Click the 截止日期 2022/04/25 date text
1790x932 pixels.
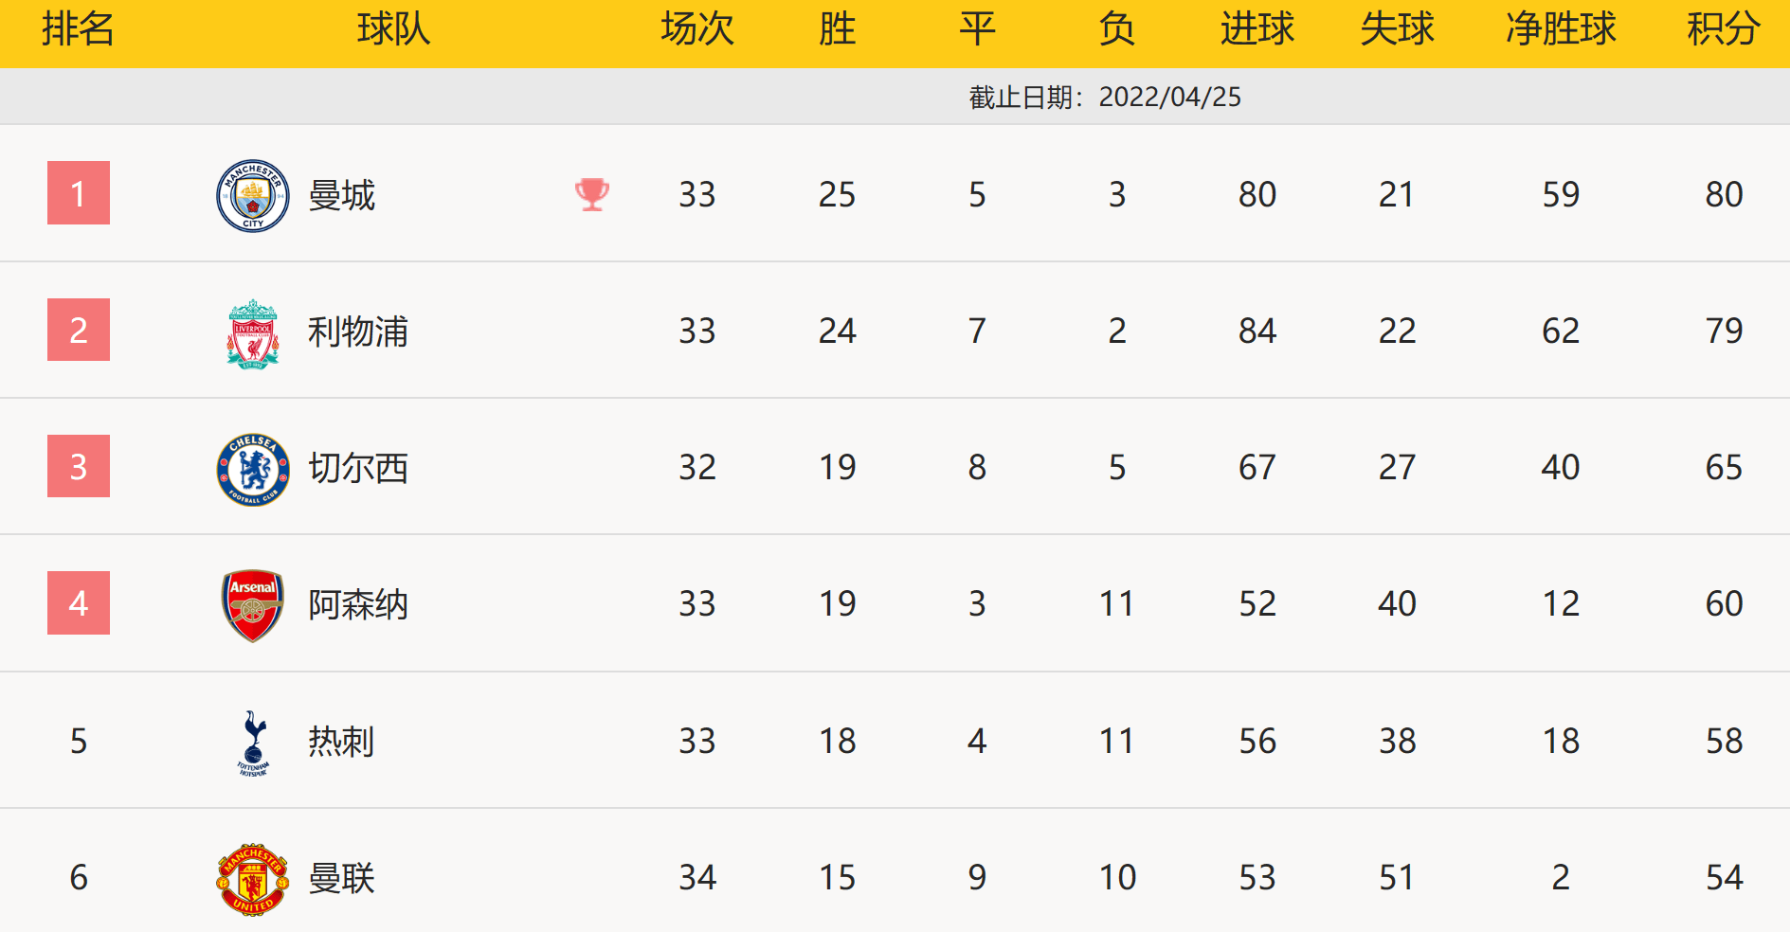tap(1105, 97)
